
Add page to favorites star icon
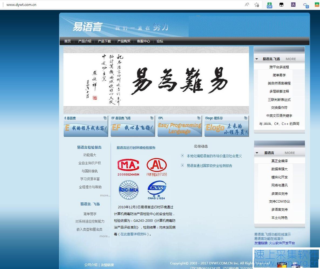click(x=257, y=5)
